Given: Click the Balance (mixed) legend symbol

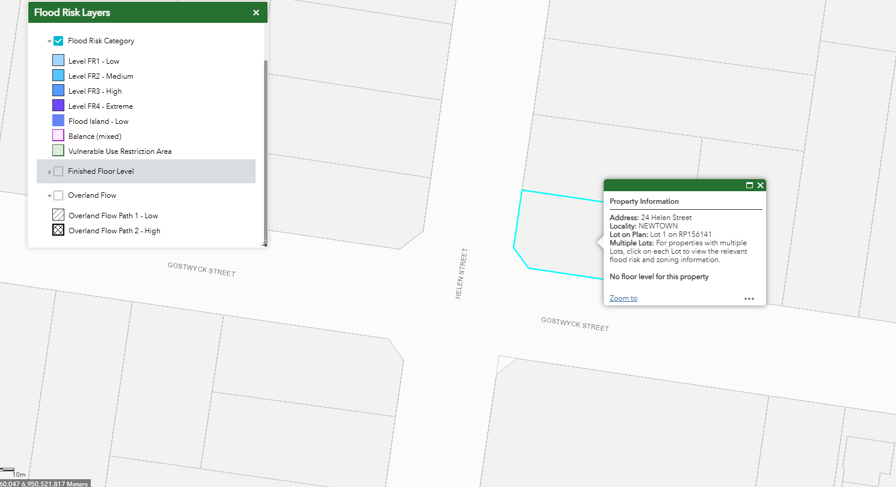Looking at the screenshot, I should tap(58, 136).
